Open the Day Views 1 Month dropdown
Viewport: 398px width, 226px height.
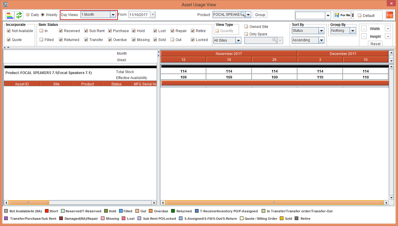[x=113, y=15]
